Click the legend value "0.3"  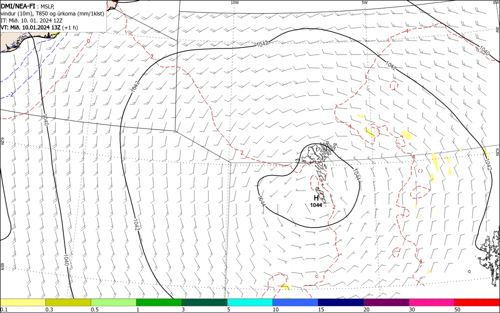coord(49,309)
